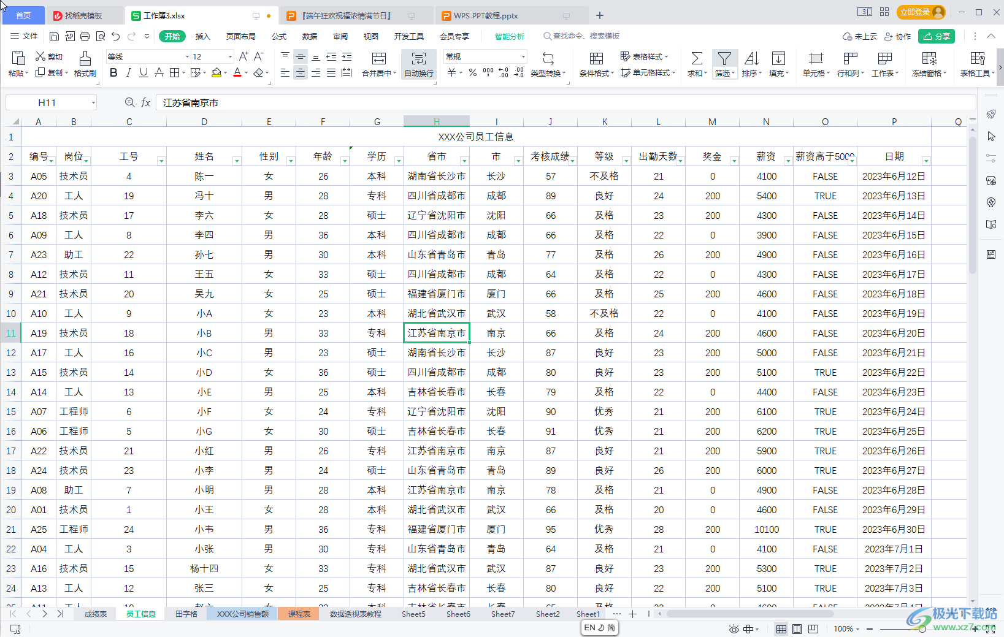The width and height of the screenshot is (1004, 637).
Task: Open the 页面布局 ribbon tab
Action: pyautogui.click(x=240, y=36)
